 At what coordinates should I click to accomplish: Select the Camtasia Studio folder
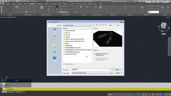(69, 31)
